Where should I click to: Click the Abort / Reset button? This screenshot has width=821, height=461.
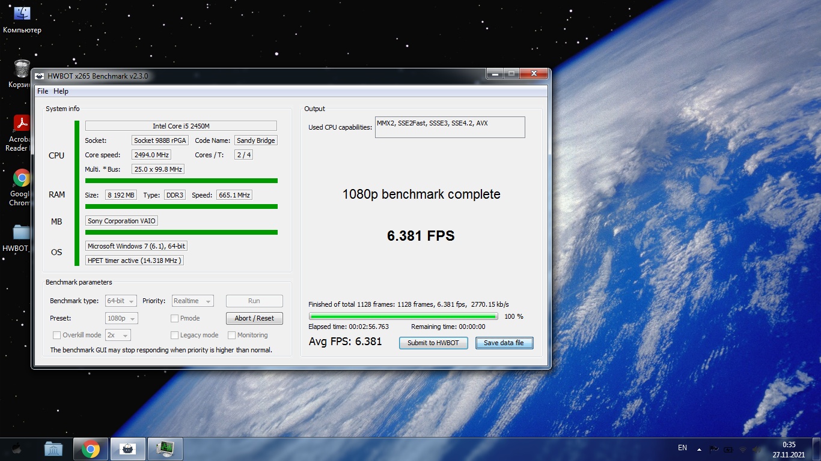254,318
